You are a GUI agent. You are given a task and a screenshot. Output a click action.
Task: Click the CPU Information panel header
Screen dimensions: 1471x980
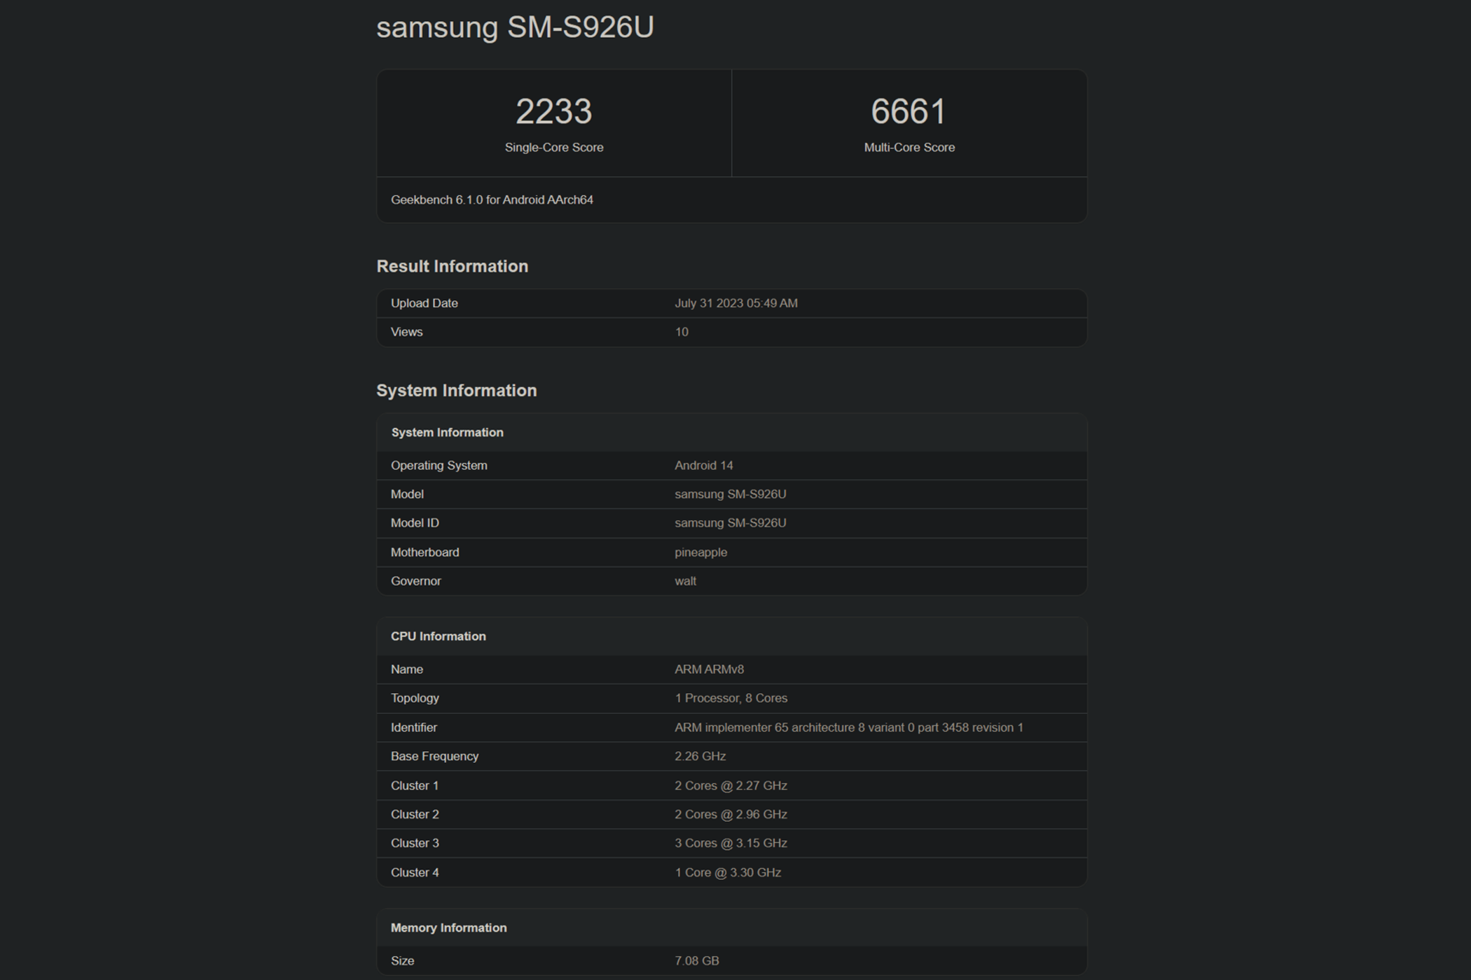pyautogui.click(x=438, y=636)
